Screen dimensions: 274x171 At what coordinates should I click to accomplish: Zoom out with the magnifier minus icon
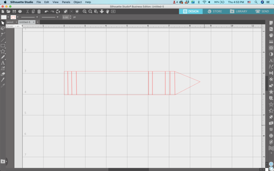coord(90,11)
